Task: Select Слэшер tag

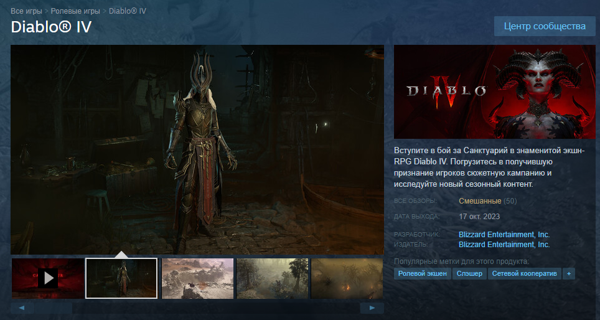Action: (x=469, y=274)
